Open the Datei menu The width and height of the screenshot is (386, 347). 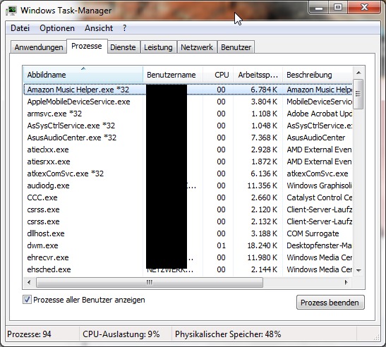(20, 28)
